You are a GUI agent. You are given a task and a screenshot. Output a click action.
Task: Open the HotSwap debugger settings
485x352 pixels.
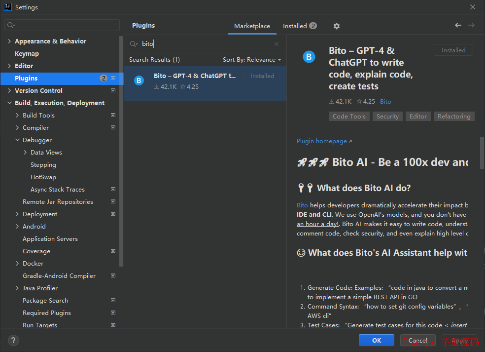tap(43, 177)
